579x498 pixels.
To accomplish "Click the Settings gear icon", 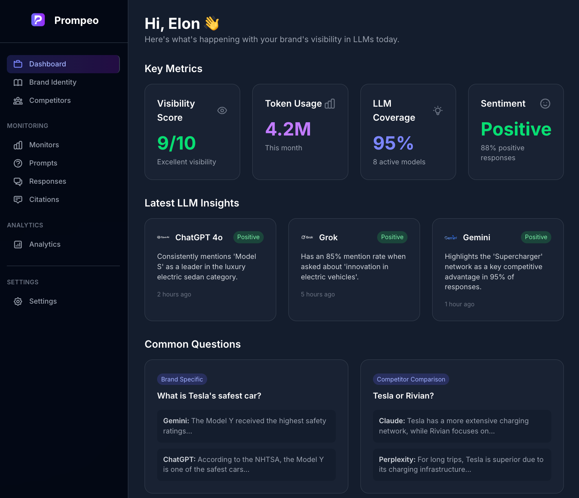I will (18, 301).
